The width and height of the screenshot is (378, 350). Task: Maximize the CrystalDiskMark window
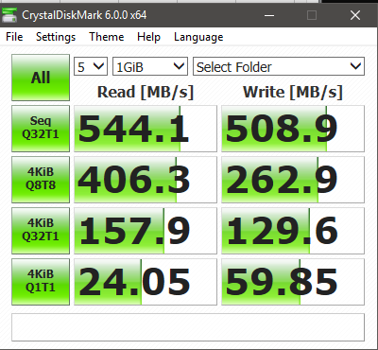click(312, 15)
